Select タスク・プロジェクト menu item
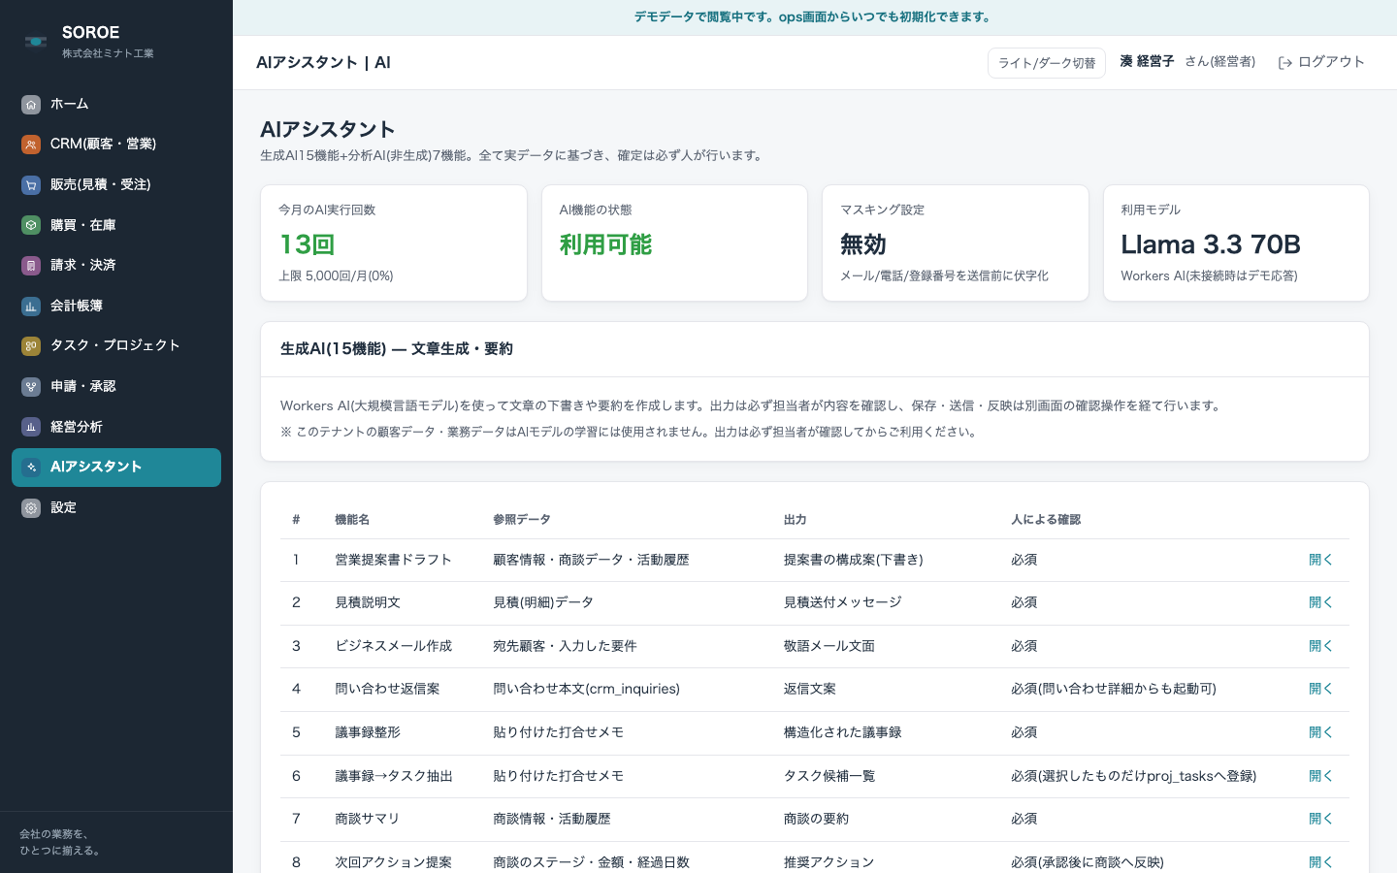The image size is (1397, 873). click(x=116, y=346)
